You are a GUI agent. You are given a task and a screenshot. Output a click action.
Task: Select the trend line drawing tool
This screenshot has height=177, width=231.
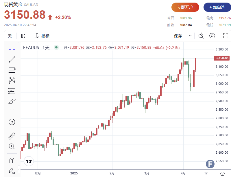coord(12,60)
